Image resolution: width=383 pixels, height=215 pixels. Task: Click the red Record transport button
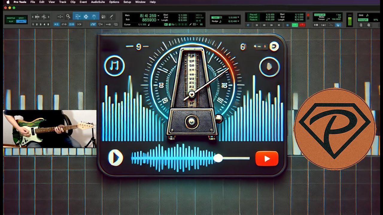point(302,25)
